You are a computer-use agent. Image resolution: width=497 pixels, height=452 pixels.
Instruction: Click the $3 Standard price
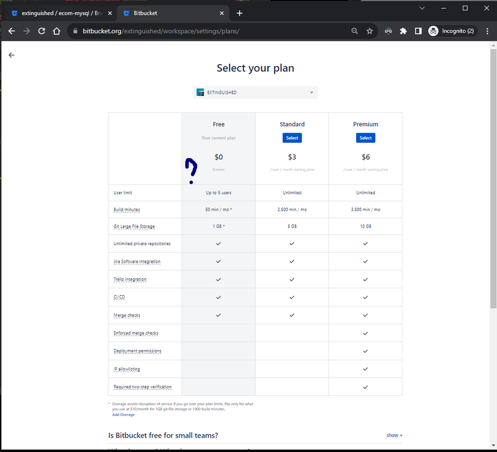click(292, 157)
